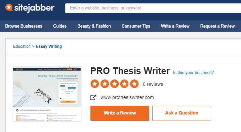The height and width of the screenshot is (132, 241).
Task: Click the external link icon beside website URL
Action: pyautogui.click(x=93, y=97)
